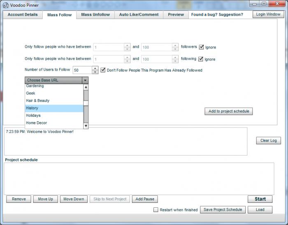288x225 pixels.
Task: Open the Auto Like/Comment tab
Action: [x=139, y=15]
